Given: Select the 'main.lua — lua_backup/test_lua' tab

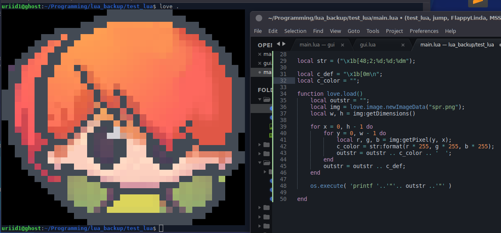Looking at the screenshot, I should [457, 44].
